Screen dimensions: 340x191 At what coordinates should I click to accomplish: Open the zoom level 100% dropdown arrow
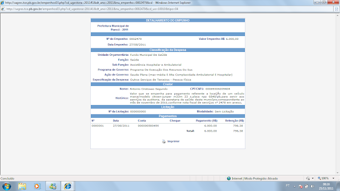click(x=333, y=178)
